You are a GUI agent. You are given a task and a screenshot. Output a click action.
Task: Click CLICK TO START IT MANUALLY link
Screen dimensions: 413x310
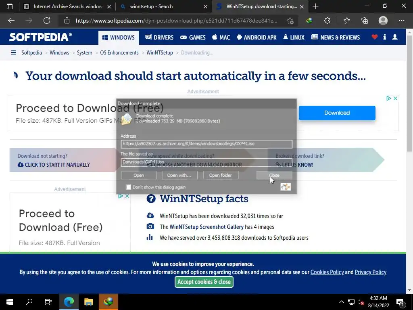[54, 165]
